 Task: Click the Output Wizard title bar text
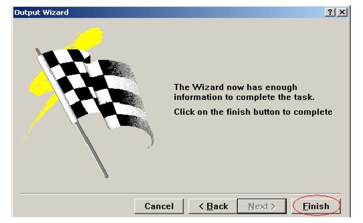42,12
